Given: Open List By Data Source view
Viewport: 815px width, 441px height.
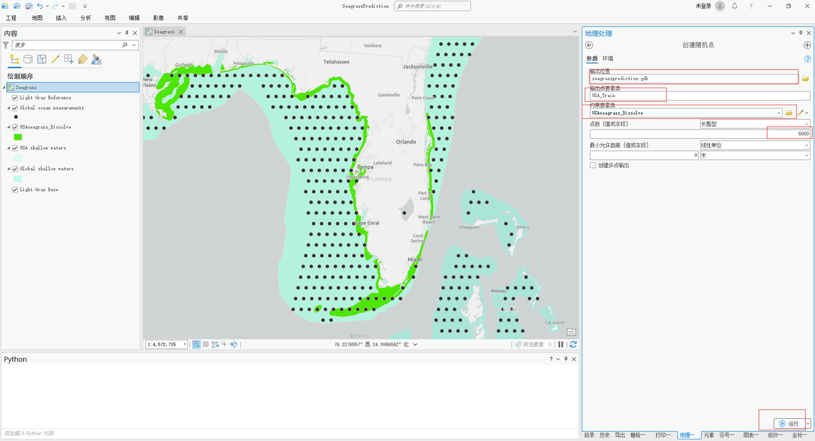Looking at the screenshot, I should tap(27, 59).
